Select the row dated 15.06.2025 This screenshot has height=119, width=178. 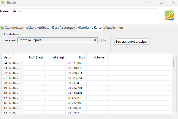87,108
